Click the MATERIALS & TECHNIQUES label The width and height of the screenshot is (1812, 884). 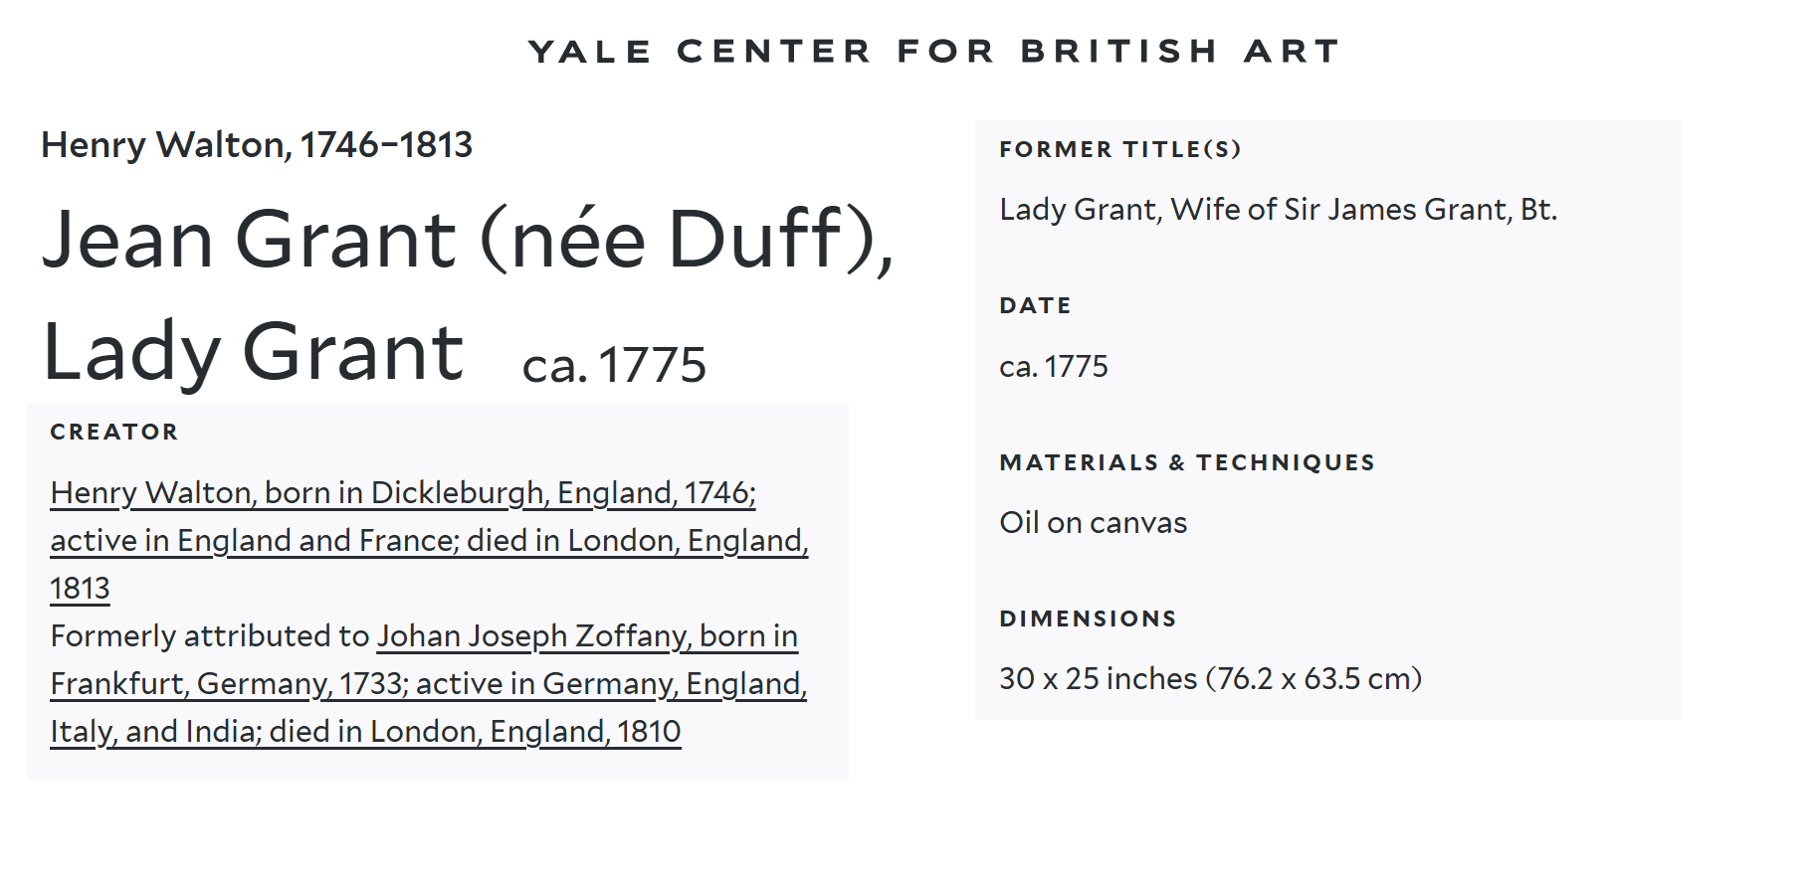pos(1187,462)
